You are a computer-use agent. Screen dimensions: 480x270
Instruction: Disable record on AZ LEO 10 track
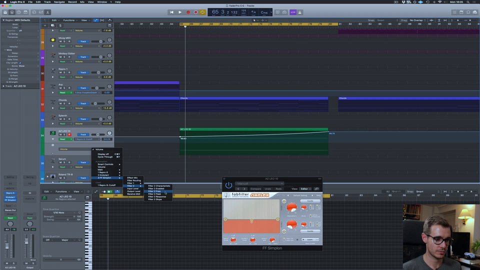(x=69, y=134)
